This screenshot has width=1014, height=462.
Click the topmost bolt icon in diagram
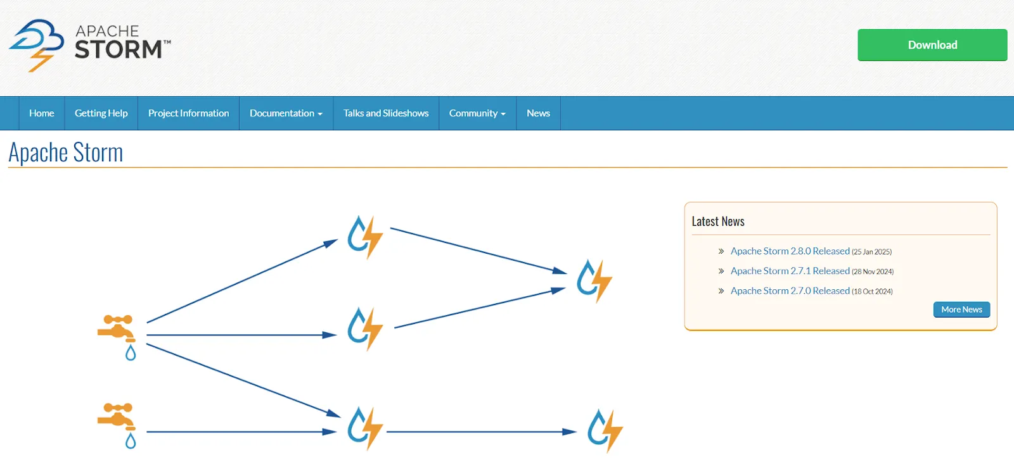[365, 237]
